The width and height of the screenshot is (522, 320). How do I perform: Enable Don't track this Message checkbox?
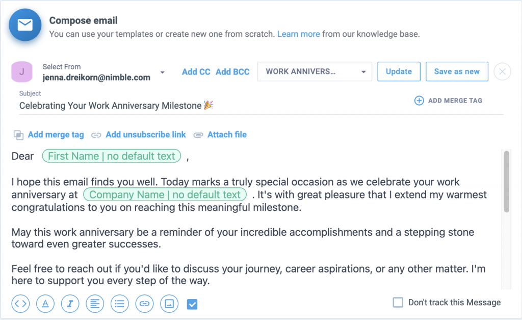click(398, 303)
